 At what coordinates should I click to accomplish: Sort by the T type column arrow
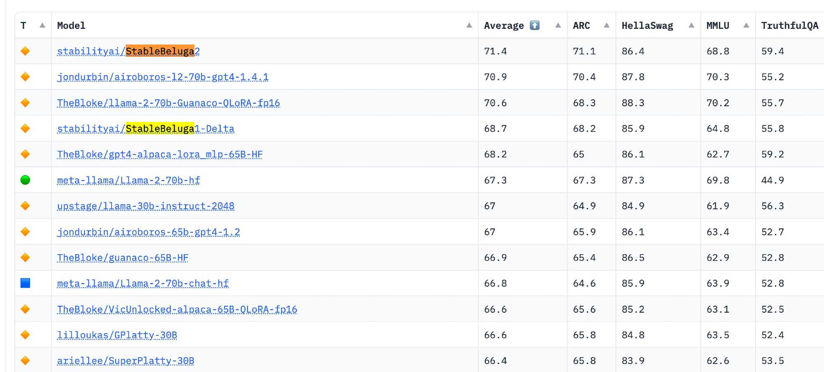coord(42,26)
